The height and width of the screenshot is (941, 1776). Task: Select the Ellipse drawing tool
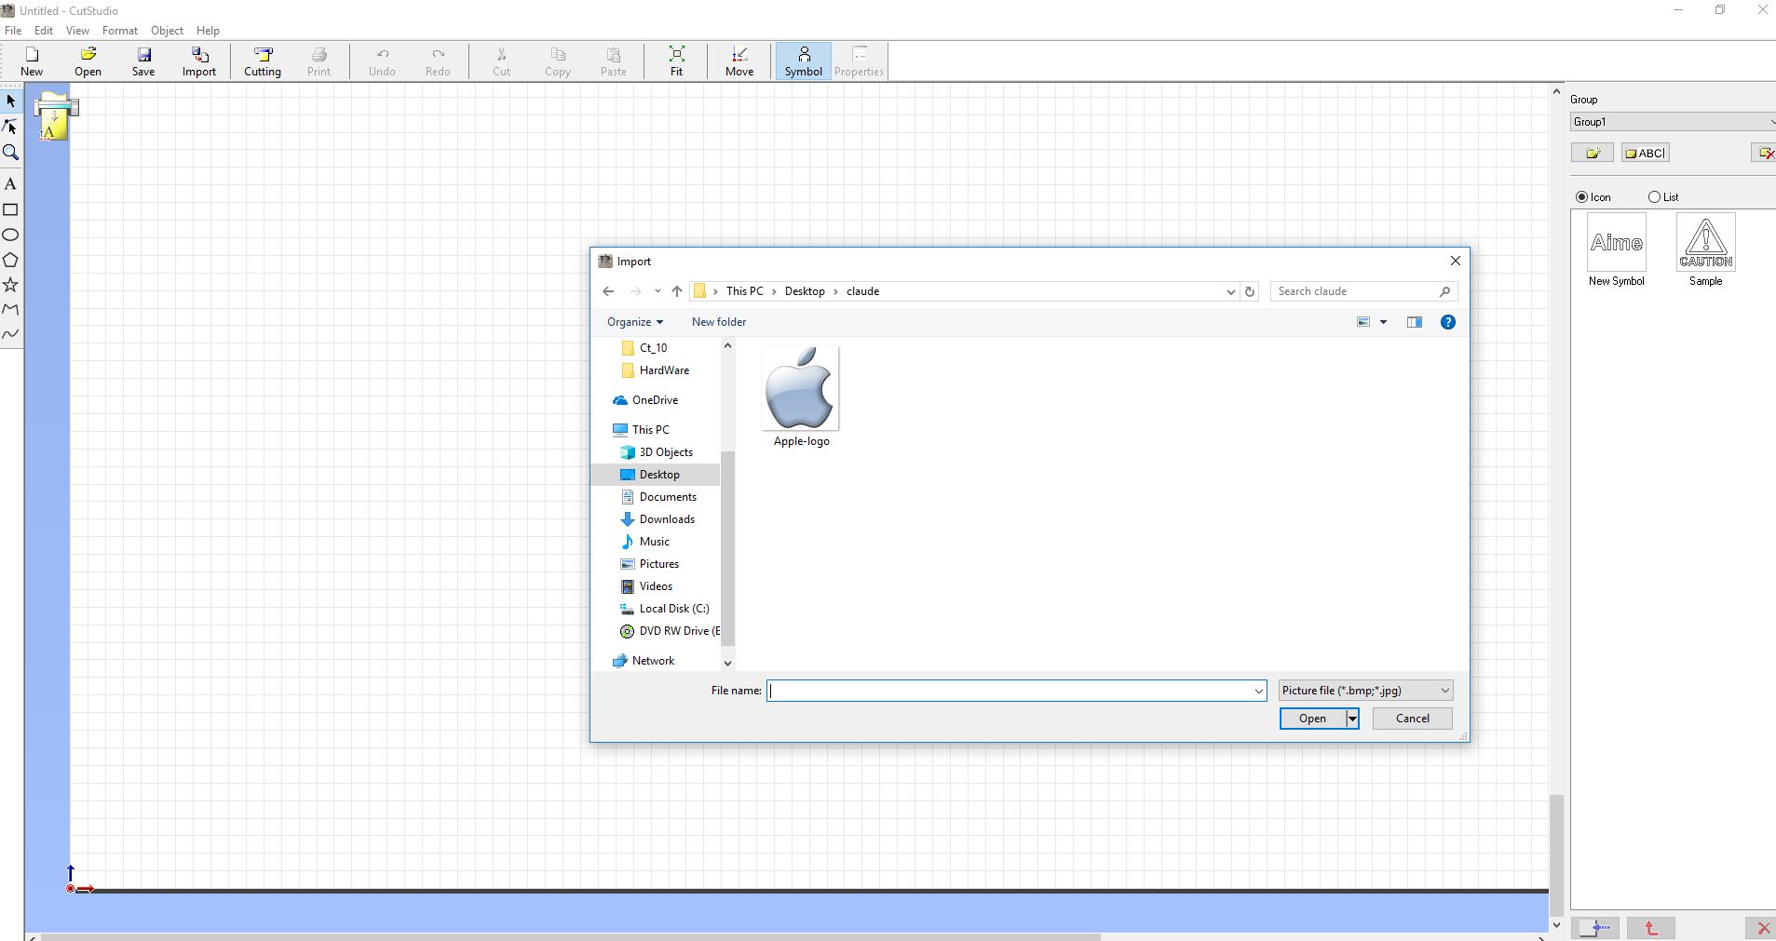(11, 235)
